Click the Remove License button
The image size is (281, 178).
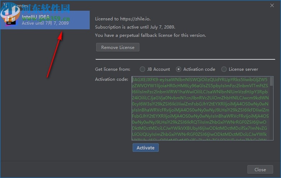click(118, 47)
